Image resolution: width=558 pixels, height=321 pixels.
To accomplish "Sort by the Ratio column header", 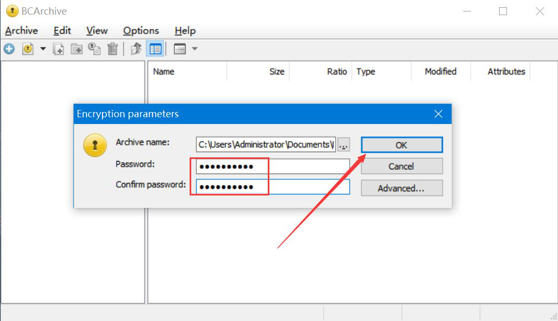I will click(x=320, y=71).
